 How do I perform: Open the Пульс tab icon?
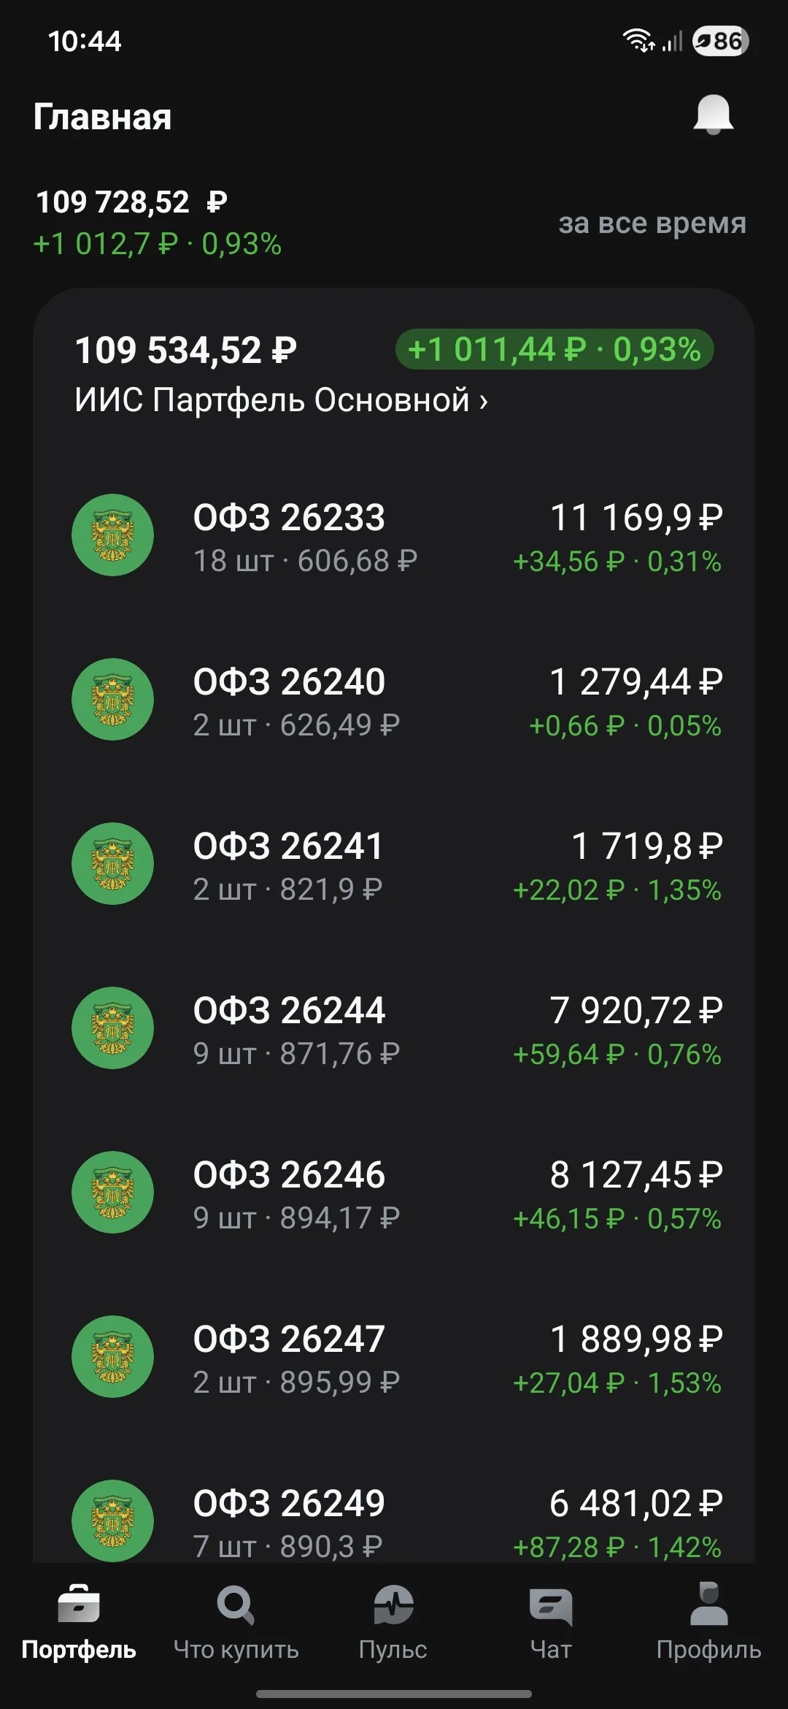(393, 1605)
